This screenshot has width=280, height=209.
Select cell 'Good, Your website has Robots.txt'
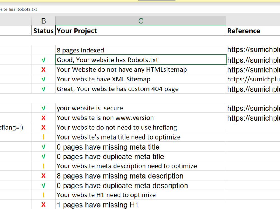[141, 60]
